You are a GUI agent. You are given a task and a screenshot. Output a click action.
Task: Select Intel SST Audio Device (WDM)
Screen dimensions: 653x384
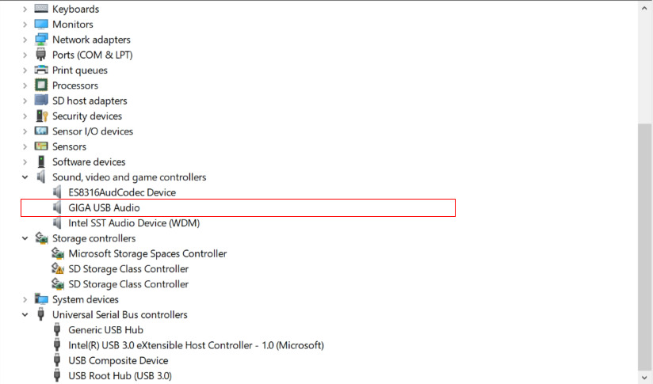133,223
